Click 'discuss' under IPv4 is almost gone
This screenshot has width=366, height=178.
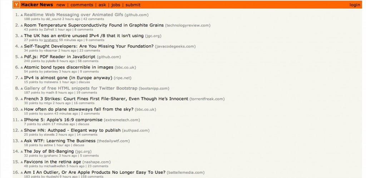[84, 82]
